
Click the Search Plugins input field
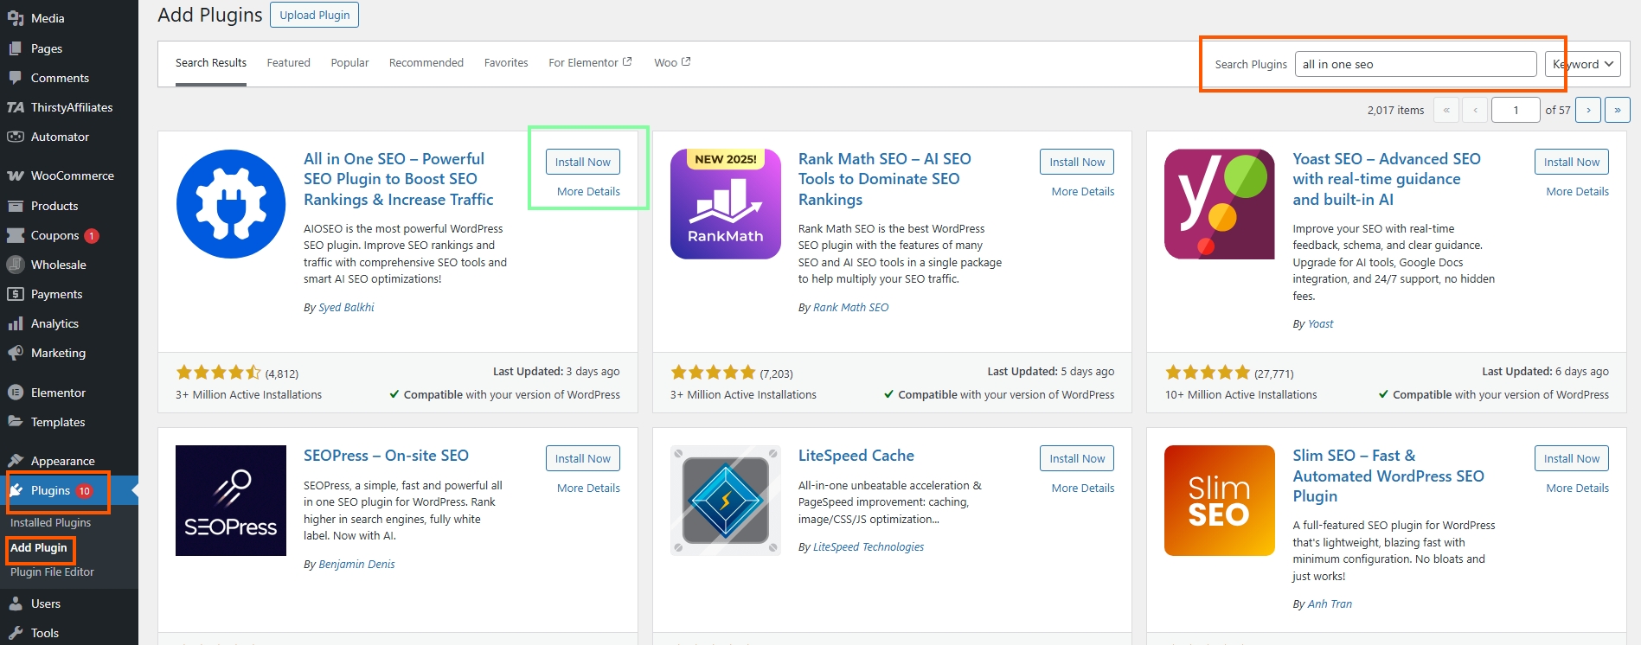pos(1415,64)
